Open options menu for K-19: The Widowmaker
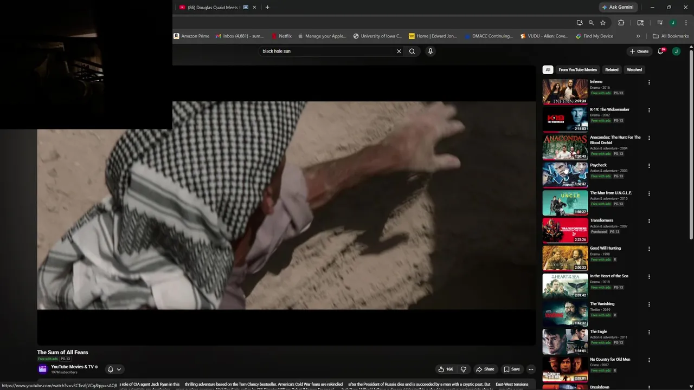This screenshot has height=390, width=694. coord(649,110)
